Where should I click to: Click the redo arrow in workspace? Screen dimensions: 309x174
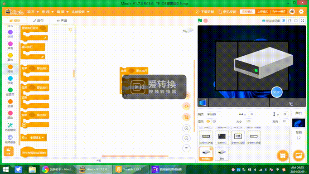(186, 106)
